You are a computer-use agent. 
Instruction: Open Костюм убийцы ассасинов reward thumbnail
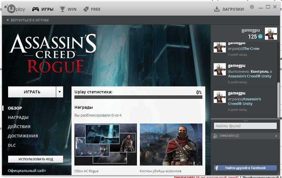point(171,144)
